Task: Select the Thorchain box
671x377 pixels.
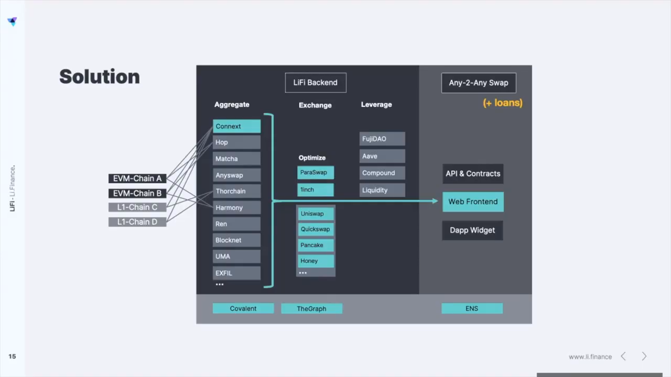Action: click(x=236, y=191)
